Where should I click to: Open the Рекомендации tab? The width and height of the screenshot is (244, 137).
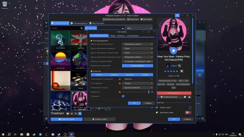(79, 23)
